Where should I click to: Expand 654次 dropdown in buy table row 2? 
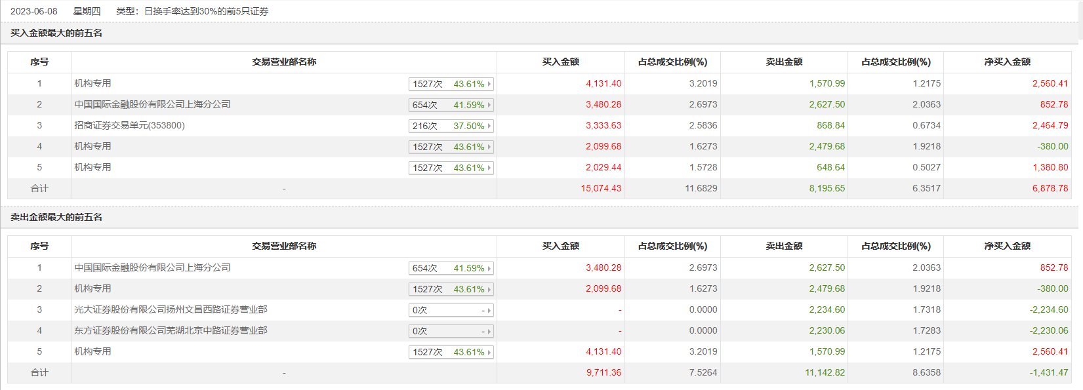pos(451,105)
